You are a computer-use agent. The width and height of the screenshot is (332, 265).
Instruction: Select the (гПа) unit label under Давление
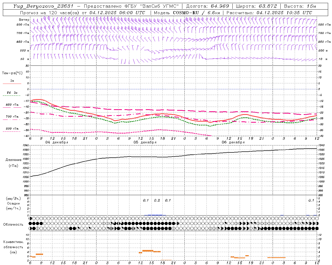pyautogui.click(x=13, y=165)
